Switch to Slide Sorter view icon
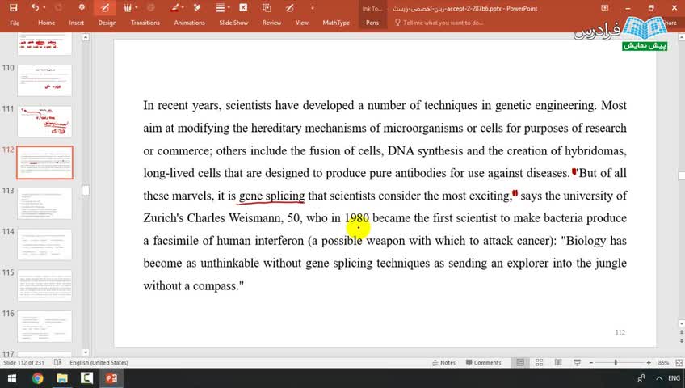Image resolution: width=685 pixels, height=388 pixels. (539, 363)
